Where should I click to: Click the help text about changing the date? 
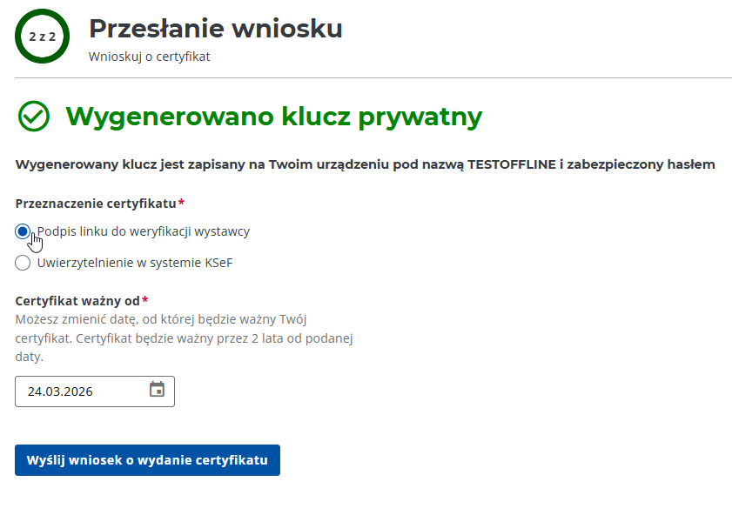click(183, 338)
